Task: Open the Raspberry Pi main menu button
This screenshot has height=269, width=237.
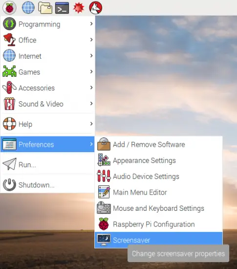Action: [x=9, y=8]
